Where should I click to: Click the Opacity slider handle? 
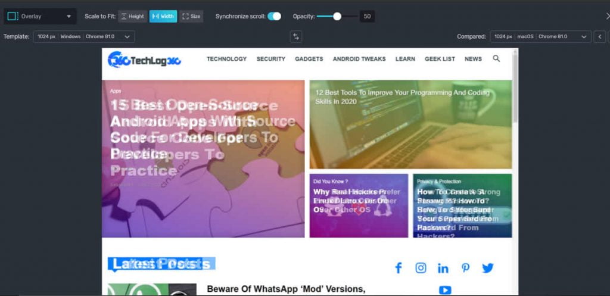(337, 16)
